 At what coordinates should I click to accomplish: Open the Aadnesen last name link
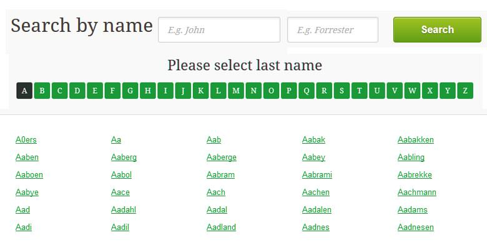(415, 227)
